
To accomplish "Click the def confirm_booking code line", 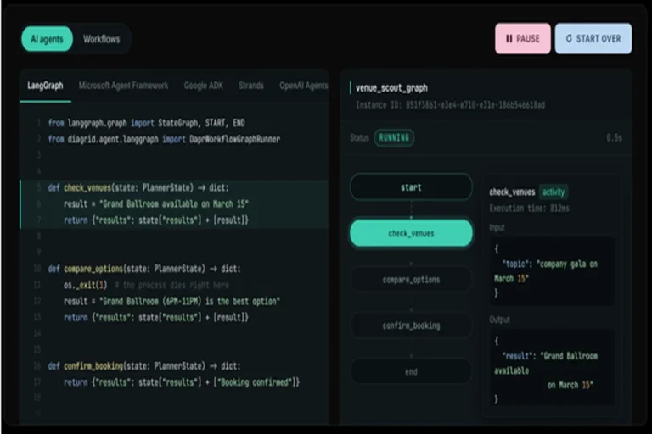I will pos(143,366).
